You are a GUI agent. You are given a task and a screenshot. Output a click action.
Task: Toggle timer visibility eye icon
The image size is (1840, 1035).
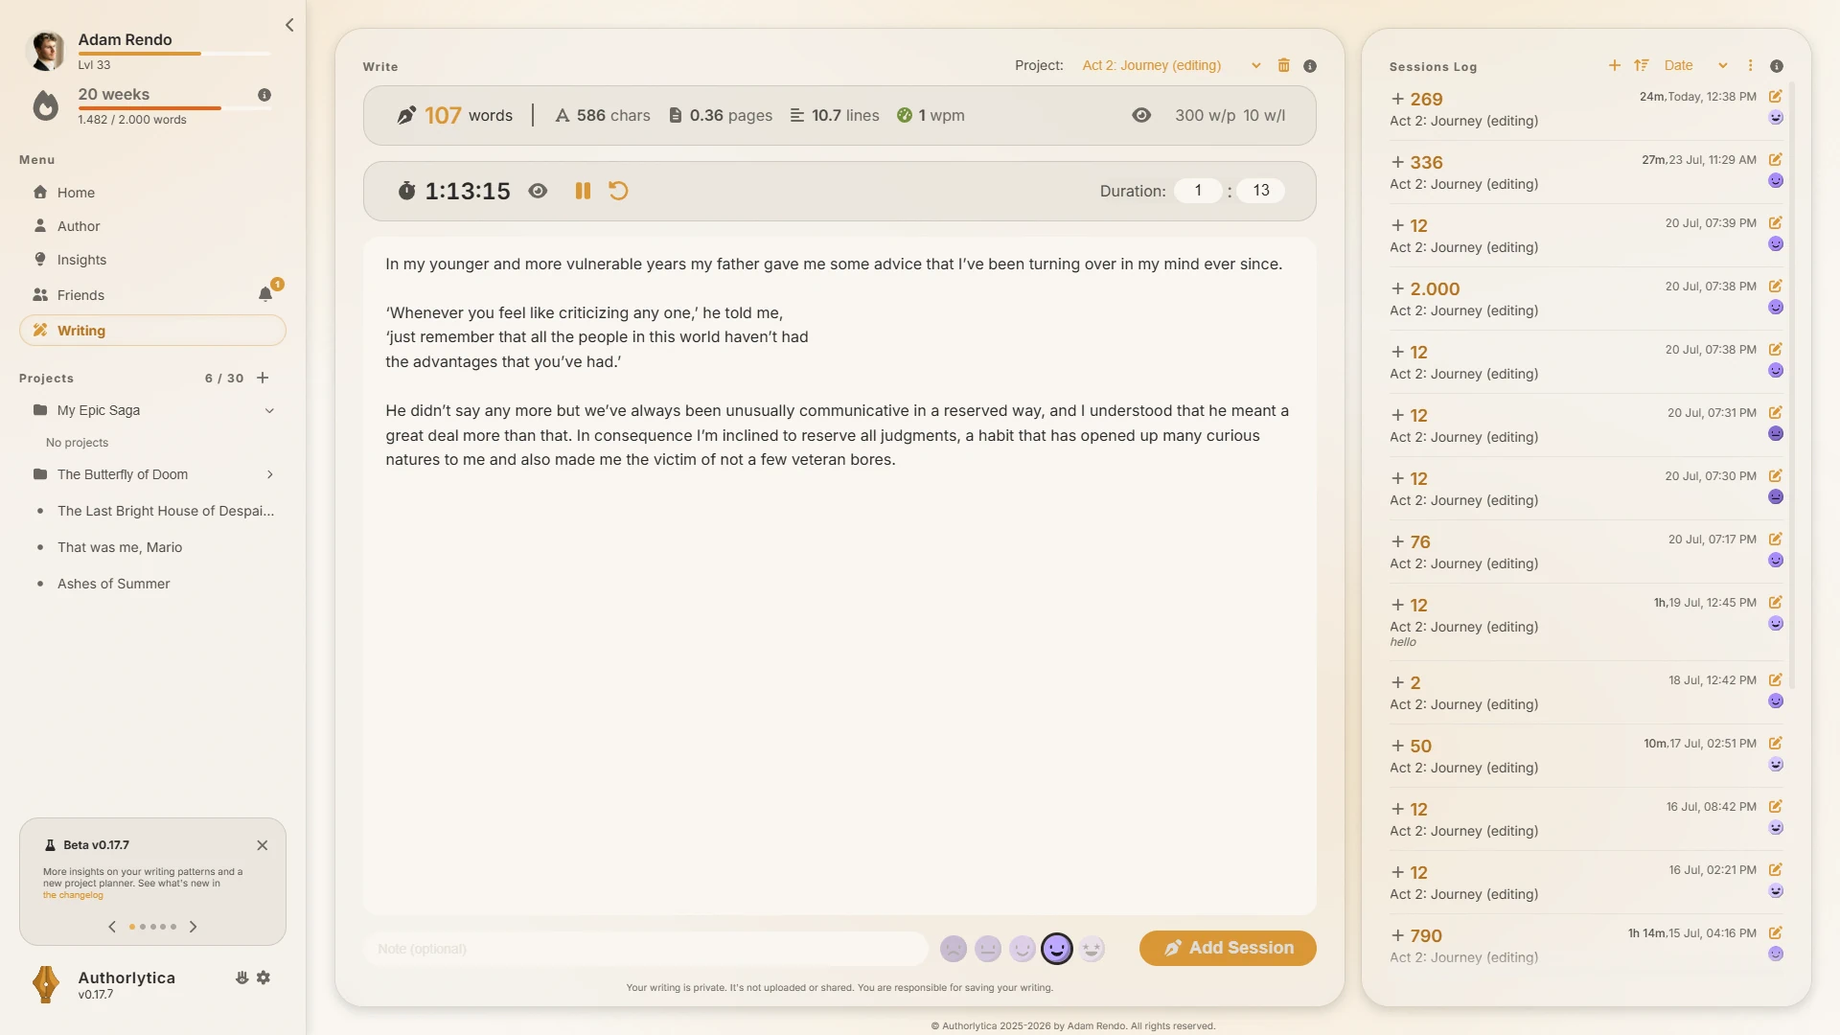pyautogui.click(x=538, y=191)
